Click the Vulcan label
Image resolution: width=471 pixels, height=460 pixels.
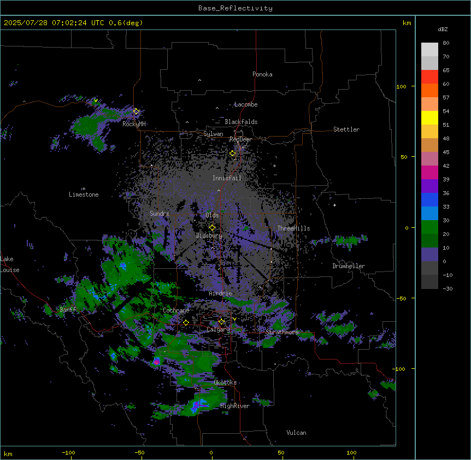click(296, 433)
